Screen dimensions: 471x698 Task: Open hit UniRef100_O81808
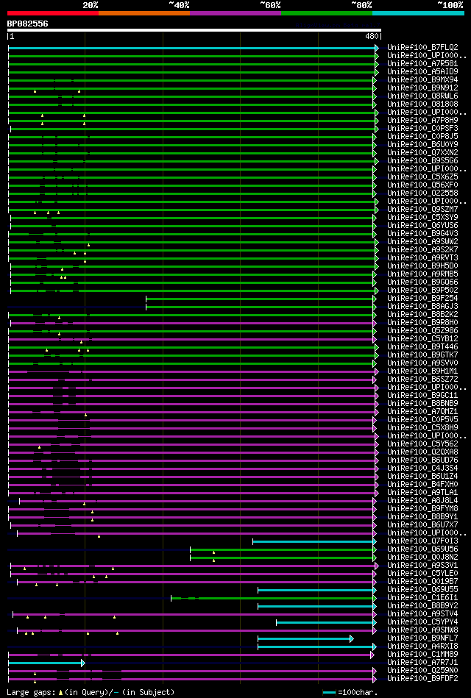click(x=422, y=104)
